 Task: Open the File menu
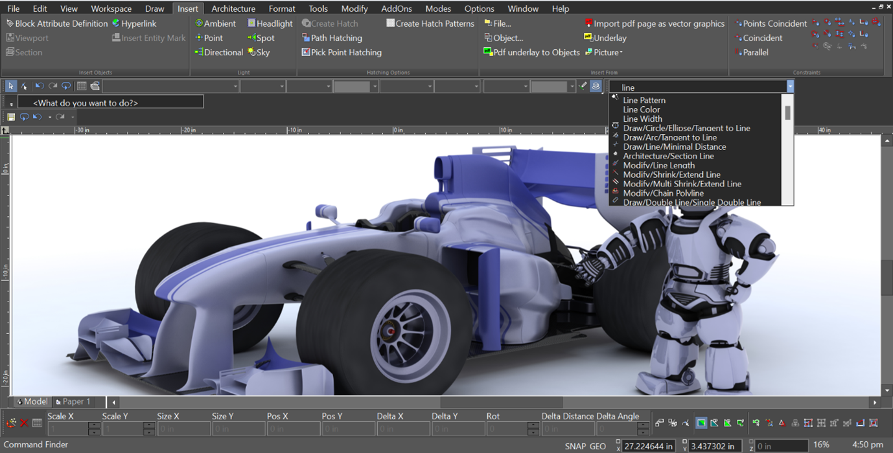13,8
